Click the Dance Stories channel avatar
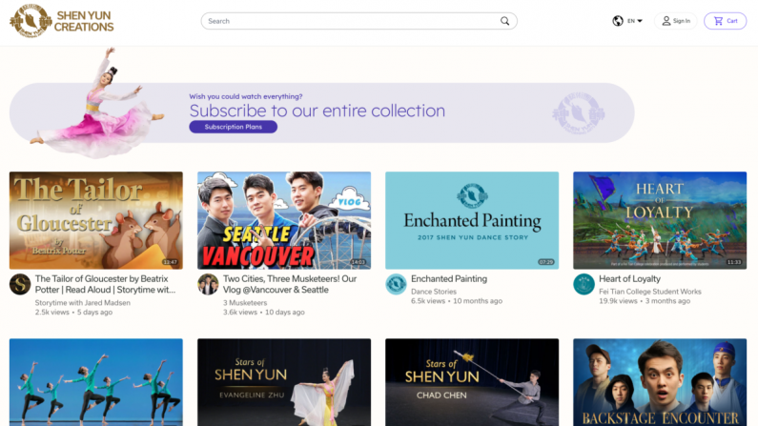The width and height of the screenshot is (758, 426). pos(396,284)
